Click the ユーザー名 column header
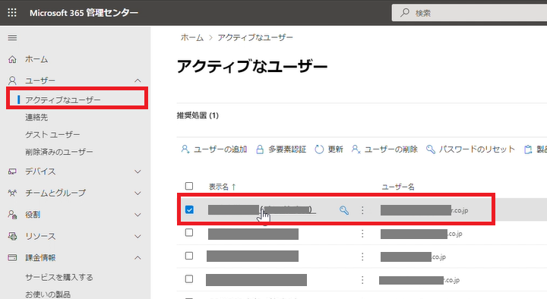Screen dimensions: 547x299 [398, 187]
